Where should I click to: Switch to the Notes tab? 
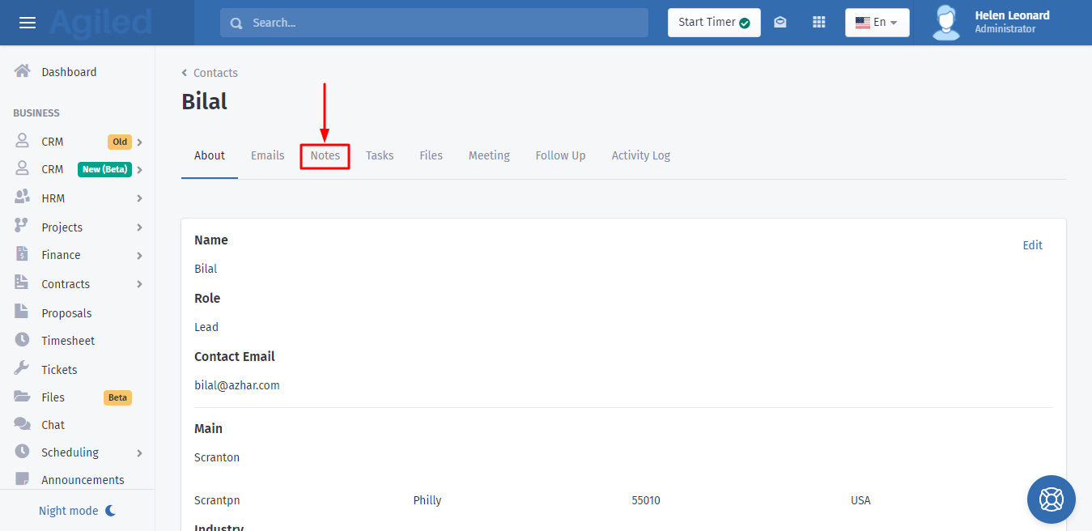325,155
